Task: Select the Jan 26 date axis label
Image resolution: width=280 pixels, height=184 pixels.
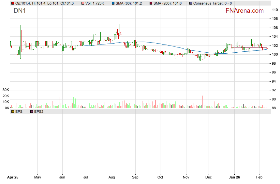Action: coord(234,177)
